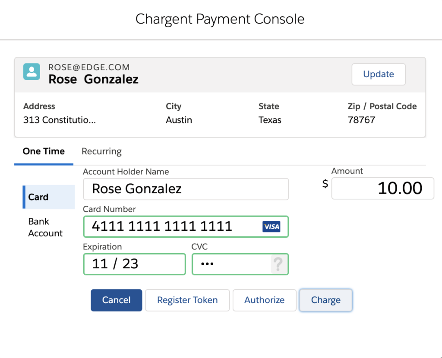This screenshot has width=442, height=358.
Task: Click the Expiration date field
Action: [x=135, y=264]
